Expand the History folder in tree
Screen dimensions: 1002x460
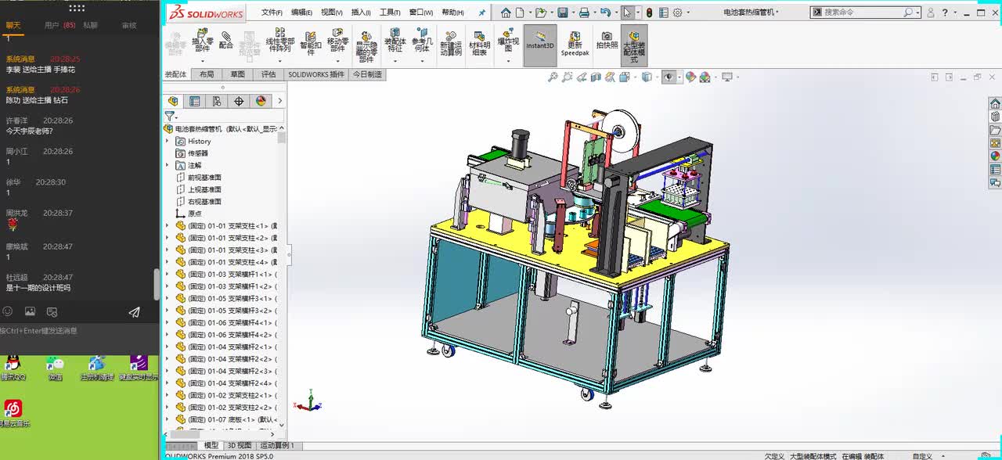click(x=168, y=142)
